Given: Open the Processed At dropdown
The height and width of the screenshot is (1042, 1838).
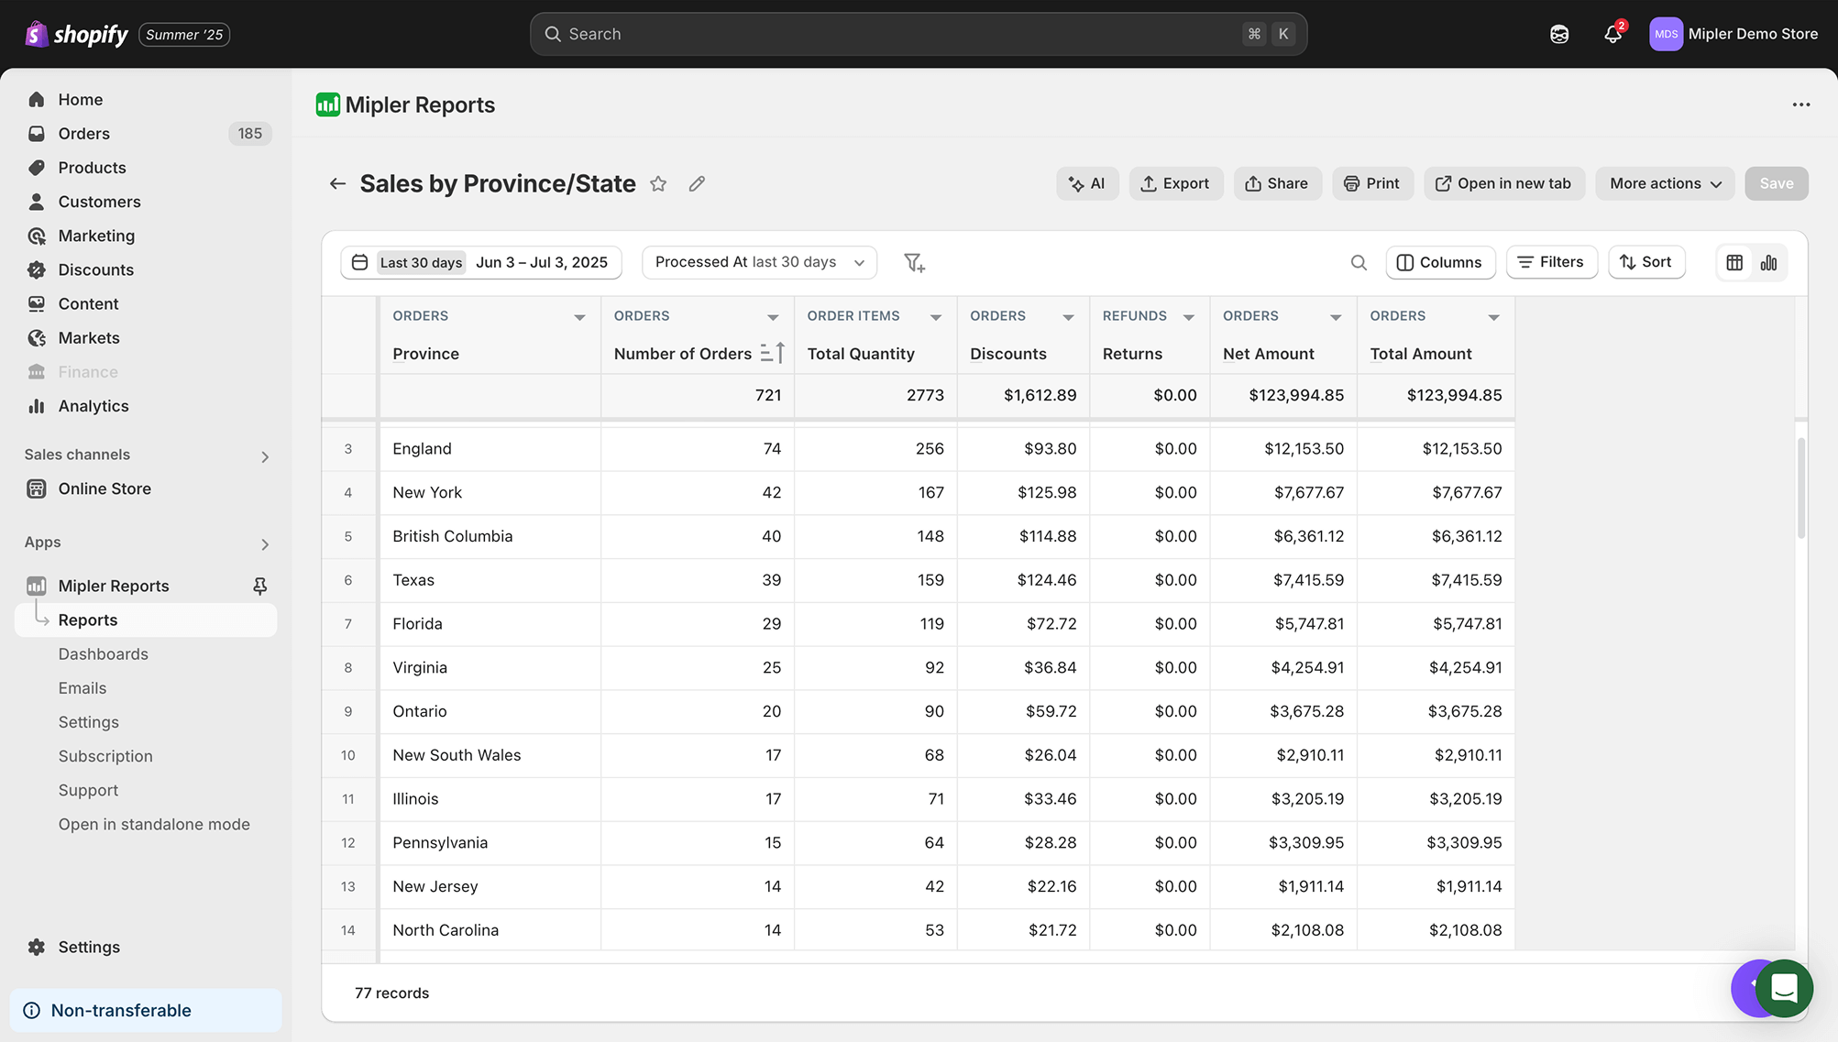Looking at the screenshot, I should click(x=758, y=262).
